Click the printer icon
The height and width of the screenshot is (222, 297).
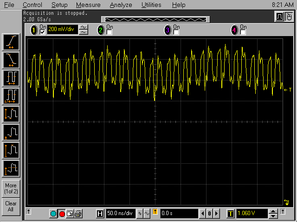[78, 214]
